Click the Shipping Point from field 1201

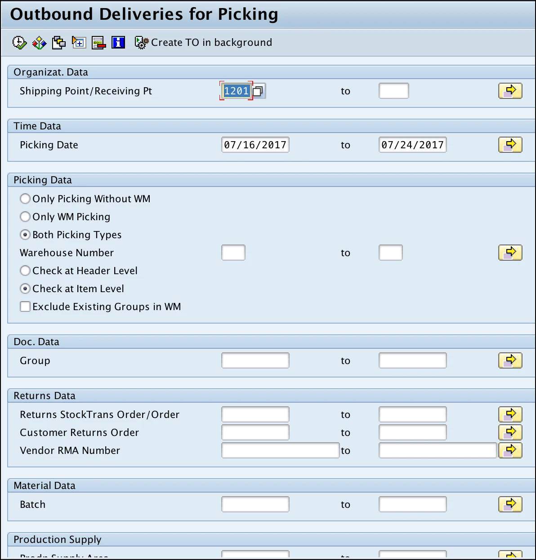tap(237, 91)
